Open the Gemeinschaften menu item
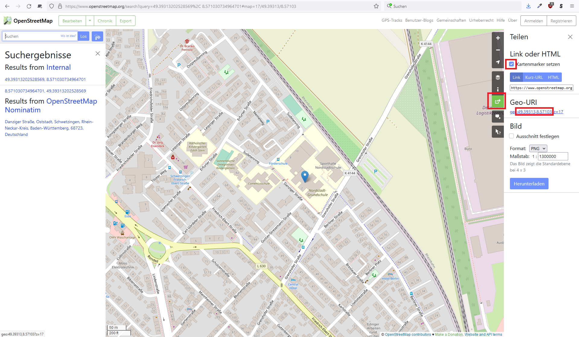 (451, 20)
